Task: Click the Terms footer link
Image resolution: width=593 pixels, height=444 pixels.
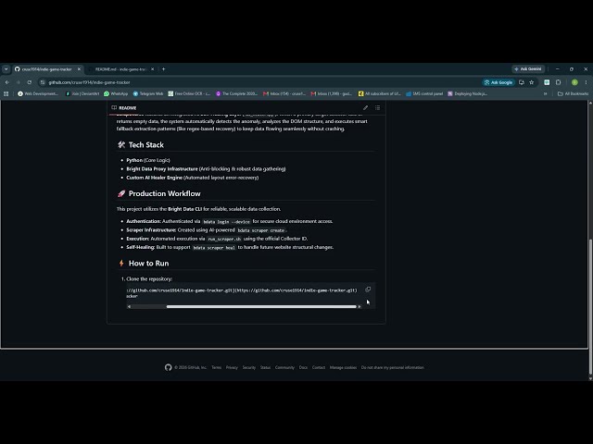Action: [x=216, y=367]
